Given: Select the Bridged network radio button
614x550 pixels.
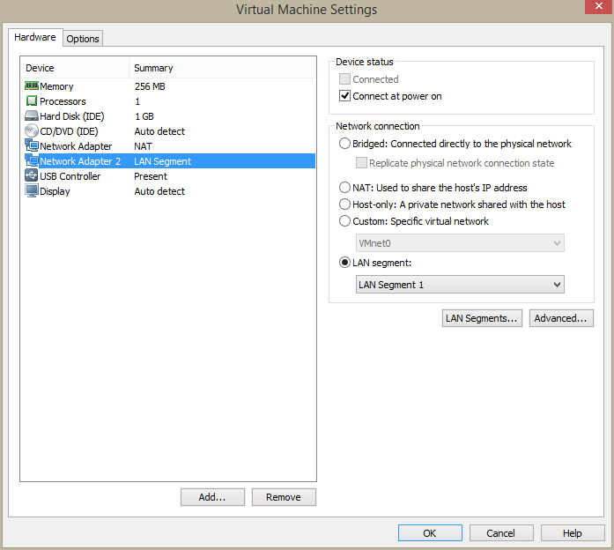Looking at the screenshot, I should click(x=344, y=144).
